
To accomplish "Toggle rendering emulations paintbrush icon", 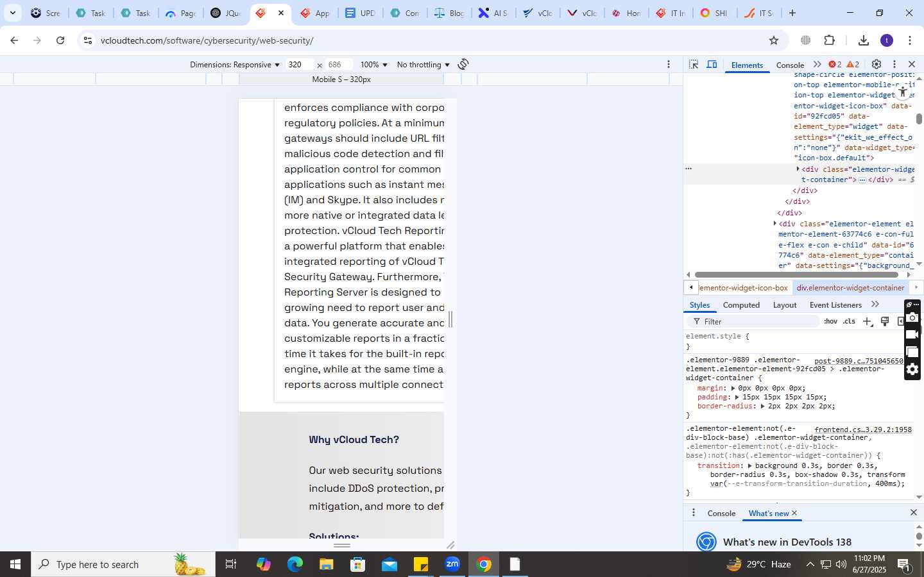I will point(885,321).
